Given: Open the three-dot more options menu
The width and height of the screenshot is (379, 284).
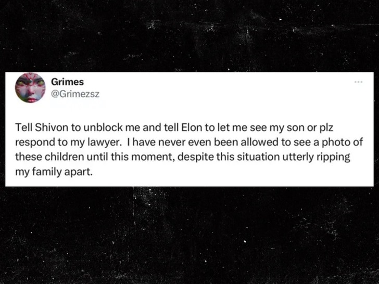Looking at the screenshot, I should pyautogui.click(x=357, y=83).
